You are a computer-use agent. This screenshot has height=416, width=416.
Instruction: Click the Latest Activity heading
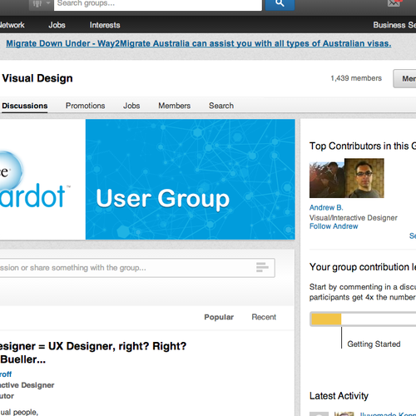(339, 396)
